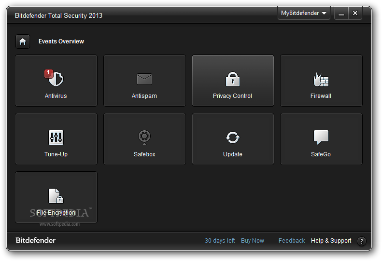Open the Antivirus shield tile
The height and width of the screenshot is (261, 382).
tap(56, 81)
